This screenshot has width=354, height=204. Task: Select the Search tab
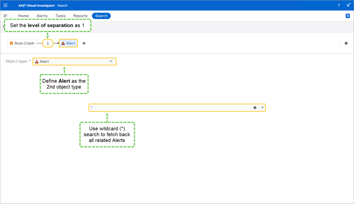pyautogui.click(x=101, y=16)
